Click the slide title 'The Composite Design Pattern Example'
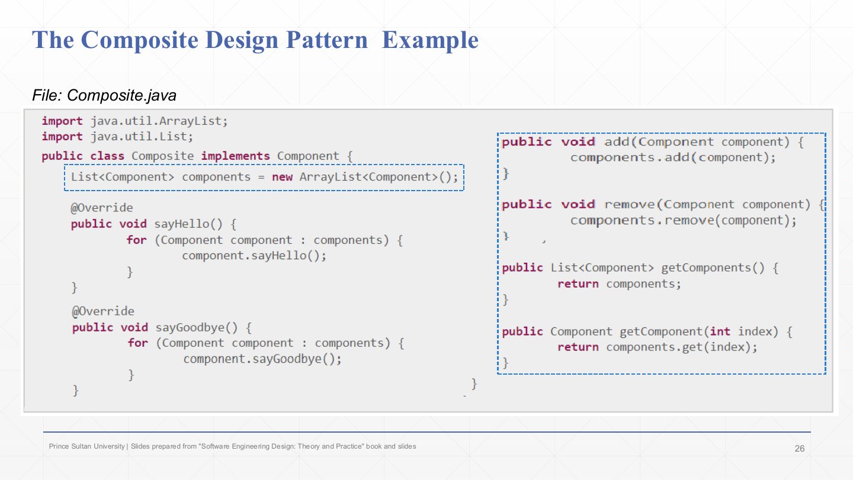Screen dimensions: 853x480 (255, 40)
